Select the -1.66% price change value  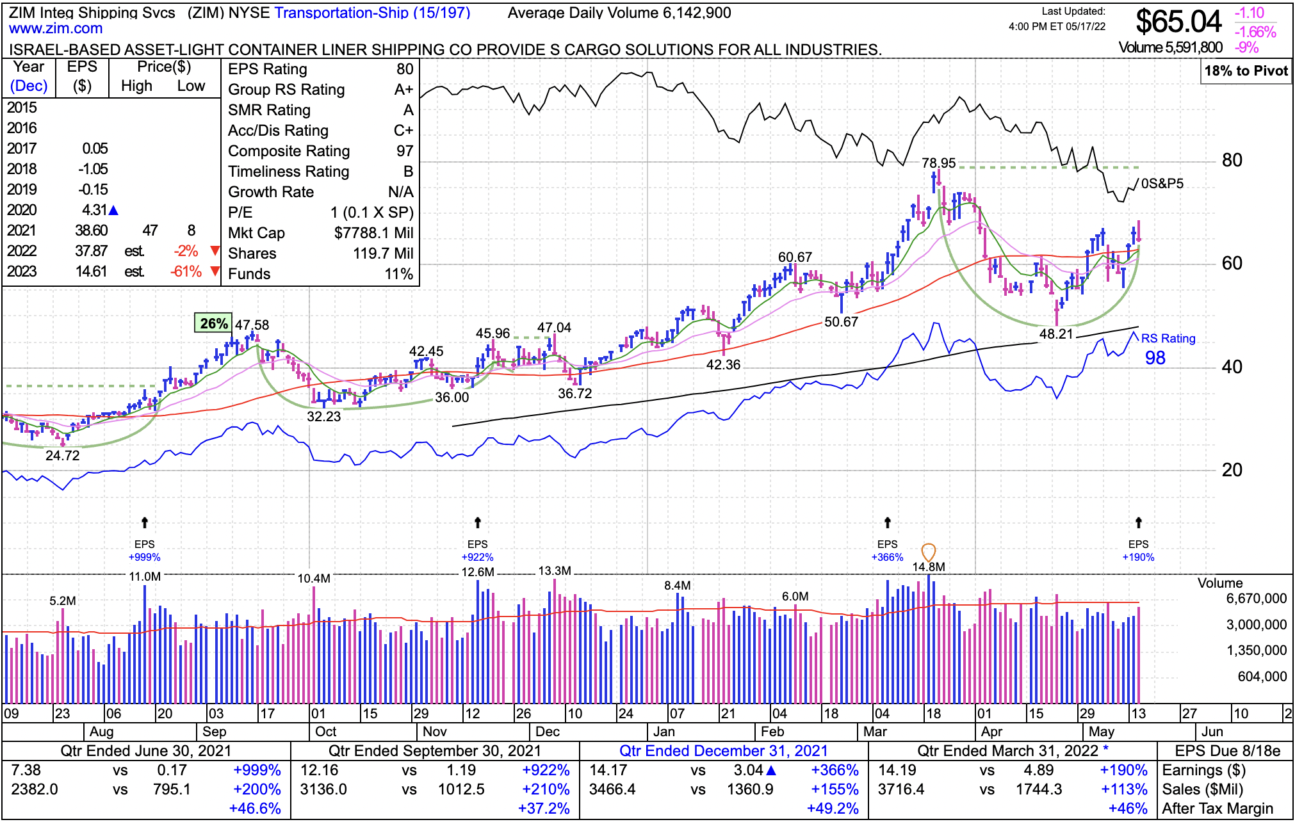pos(1255,32)
